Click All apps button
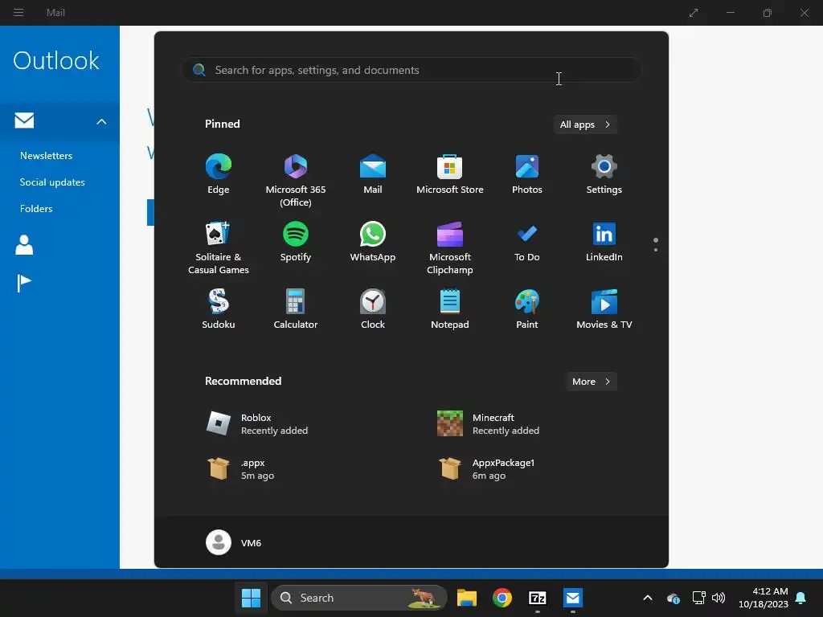Viewport: 823px width, 617px height. 585,125
